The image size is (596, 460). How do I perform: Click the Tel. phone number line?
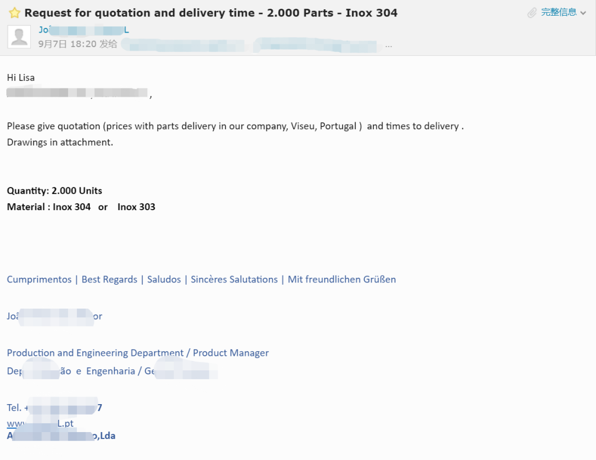tap(55, 408)
